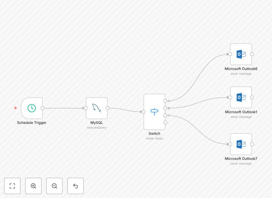Click the "executeQuery" subtitle
This screenshot has height=198, width=272.
coord(97,128)
